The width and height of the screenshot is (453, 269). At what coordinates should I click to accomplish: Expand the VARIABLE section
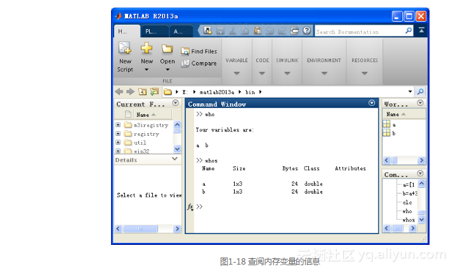tap(237, 74)
